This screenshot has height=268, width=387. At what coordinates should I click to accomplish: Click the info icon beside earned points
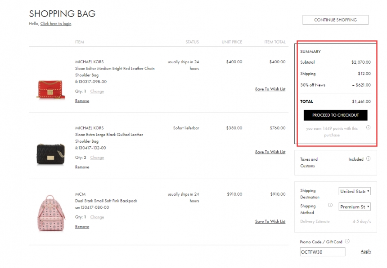pyautogui.click(x=368, y=127)
